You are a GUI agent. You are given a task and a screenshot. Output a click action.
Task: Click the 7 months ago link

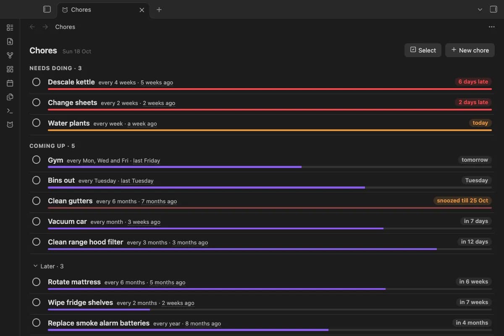pyautogui.click(x=159, y=202)
